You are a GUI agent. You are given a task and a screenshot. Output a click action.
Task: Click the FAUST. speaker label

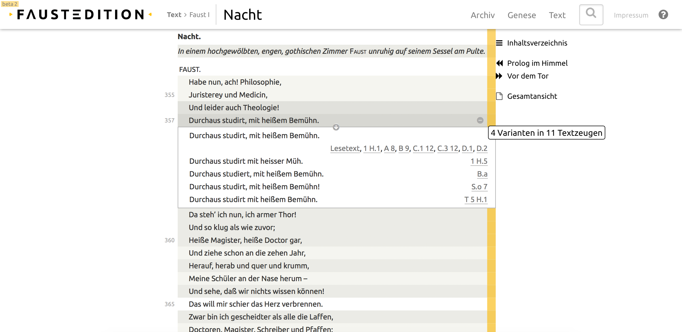coord(190,69)
